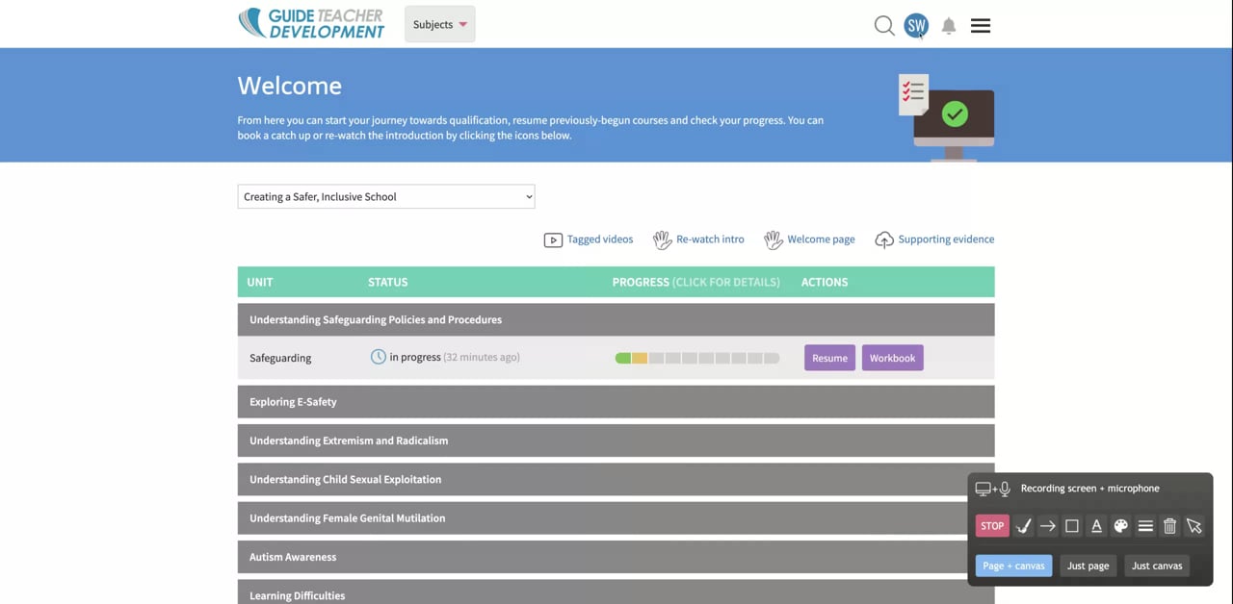
Task: Click the Supporting evidence upload icon
Action: tap(884, 240)
